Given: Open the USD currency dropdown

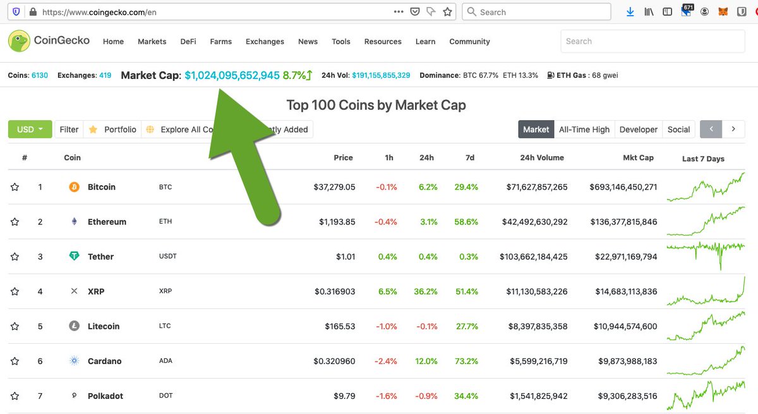Looking at the screenshot, I should coord(30,129).
